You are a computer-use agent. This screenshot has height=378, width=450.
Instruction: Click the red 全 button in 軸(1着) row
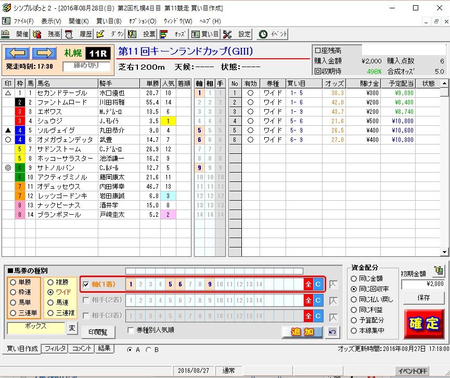click(308, 284)
